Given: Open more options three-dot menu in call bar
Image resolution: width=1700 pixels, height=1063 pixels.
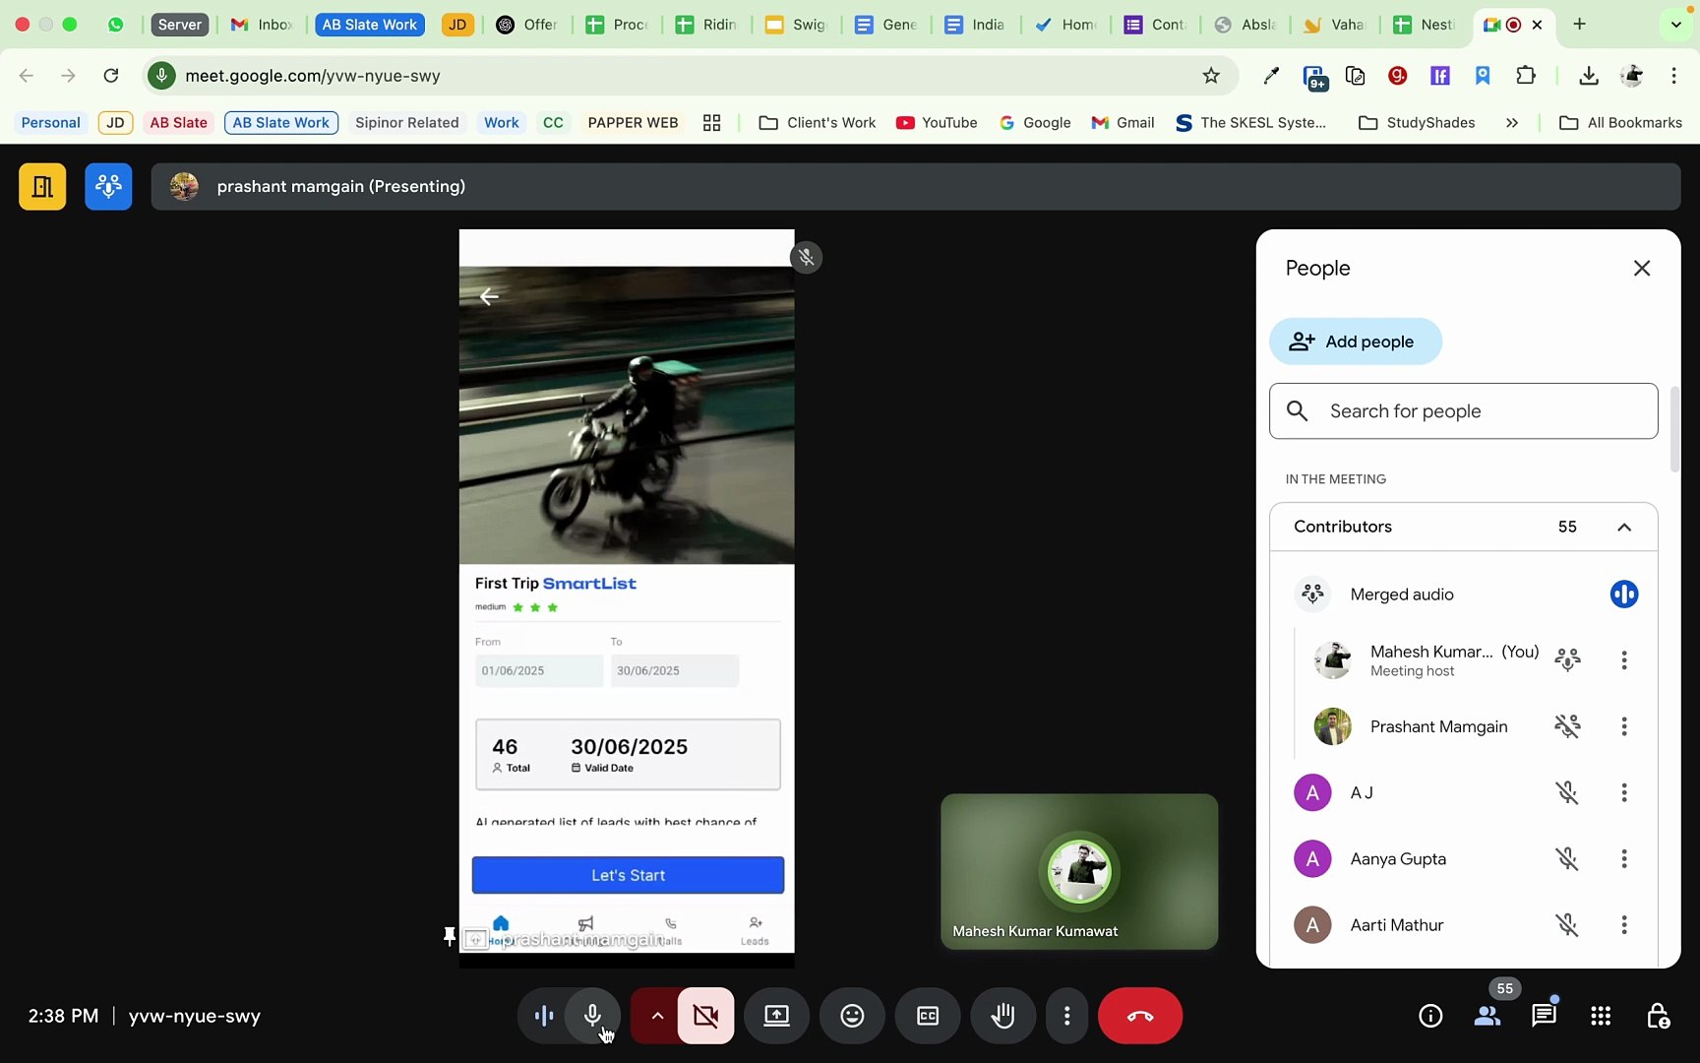Looking at the screenshot, I should [x=1067, y=1016].
